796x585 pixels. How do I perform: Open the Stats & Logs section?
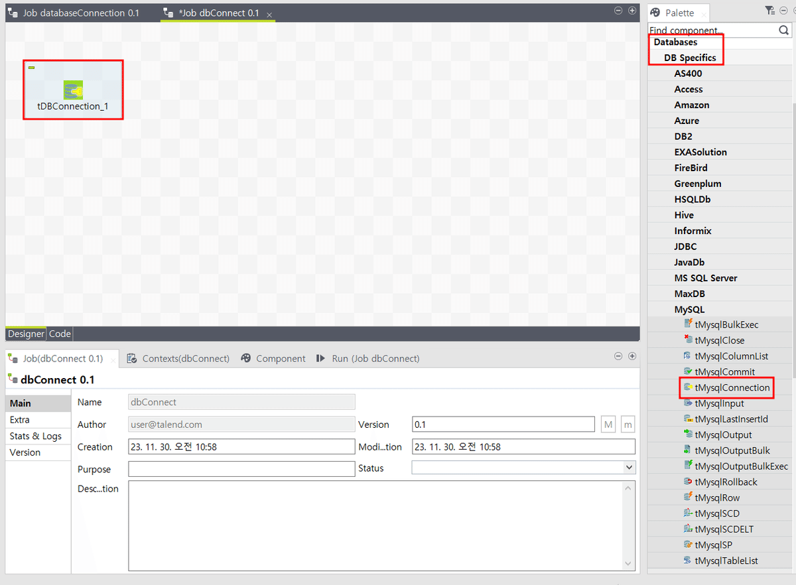[38, 436]
